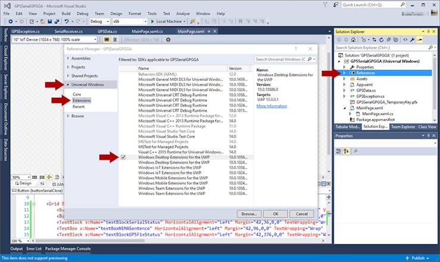The height and width of the screenshot is (262, 440).
Task: Select Core under Universal Windows
Action: point(77,94)
